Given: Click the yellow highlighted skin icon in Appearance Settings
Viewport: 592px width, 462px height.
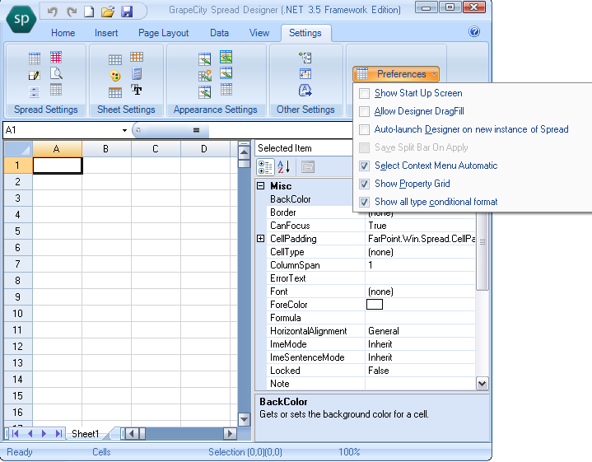Looking at the screenshot, I should point(226,57).
